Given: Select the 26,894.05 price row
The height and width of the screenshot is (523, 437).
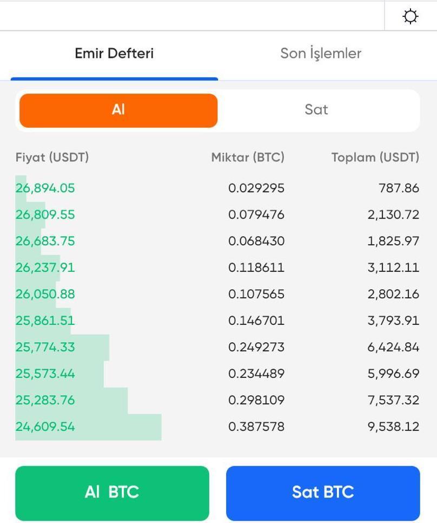Looking at the screenshot, I should (x=45, y=188).
